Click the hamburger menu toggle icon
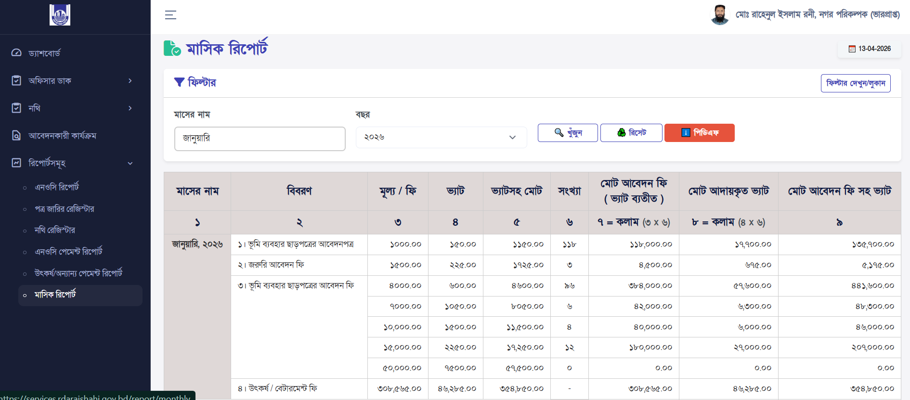This screenshot has height=400, width=910. pyautogui.click(x=170, y=15)
